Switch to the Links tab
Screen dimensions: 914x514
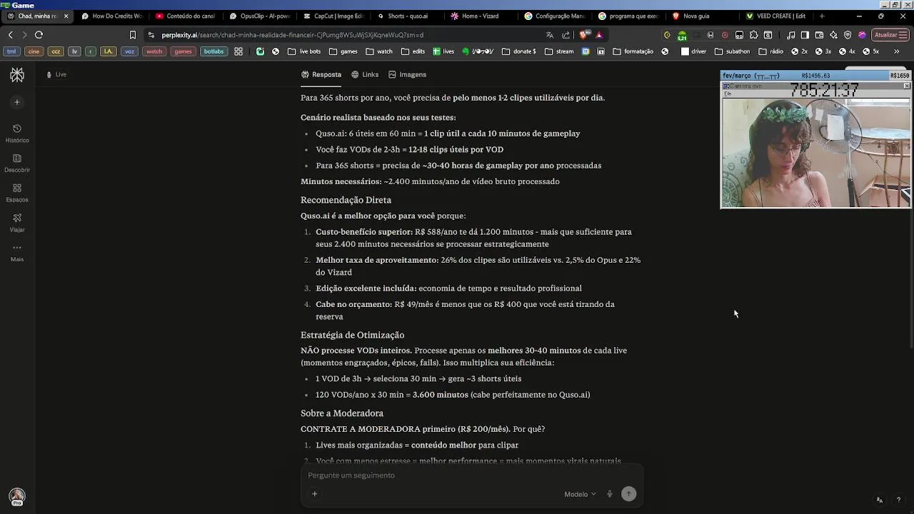point(365,74)
